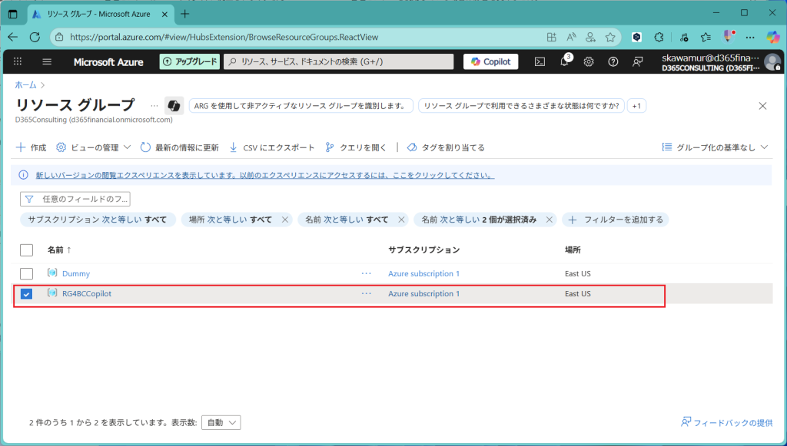Open the サブスクリプション filter pill
The width and height of the screenshot is (787, 446).
[98, 220]
